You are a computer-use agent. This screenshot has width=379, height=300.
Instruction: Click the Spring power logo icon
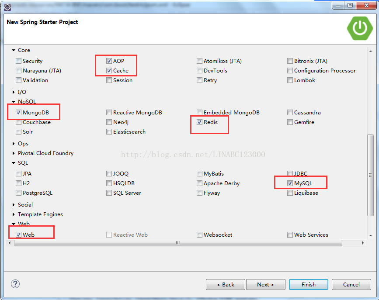360,28
